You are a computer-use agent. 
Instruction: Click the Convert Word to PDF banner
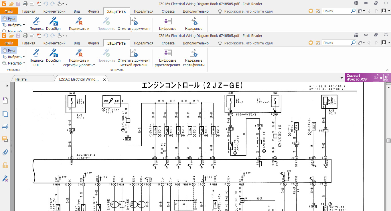[x=367, y=77]
